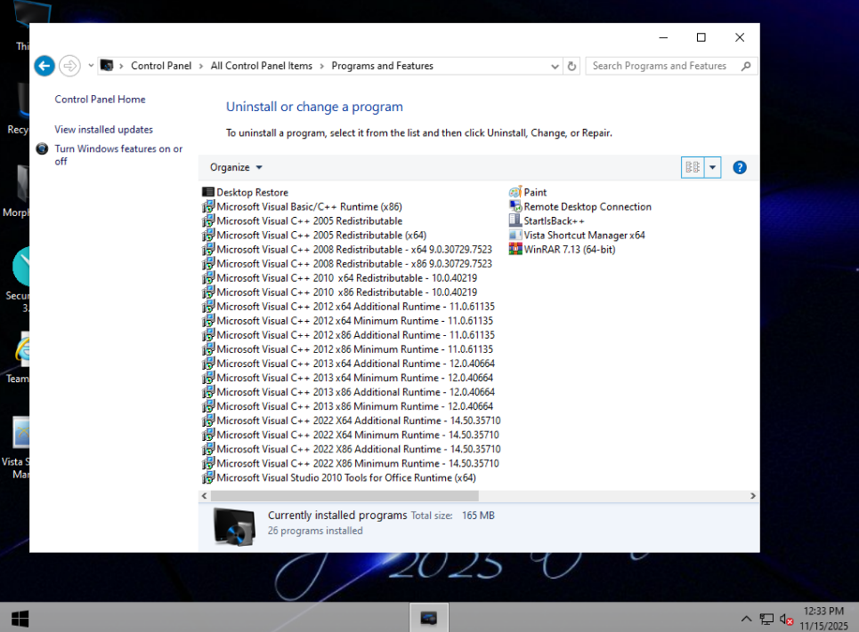Select Microsoft Visual C++ 2005 Redistributable entry

point(303,220)
